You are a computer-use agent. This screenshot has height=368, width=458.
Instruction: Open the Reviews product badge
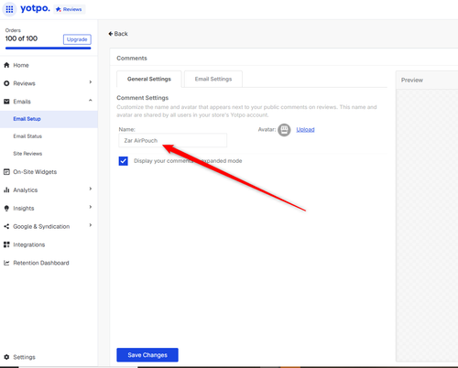pyautogui.click(x=70, y=9)
